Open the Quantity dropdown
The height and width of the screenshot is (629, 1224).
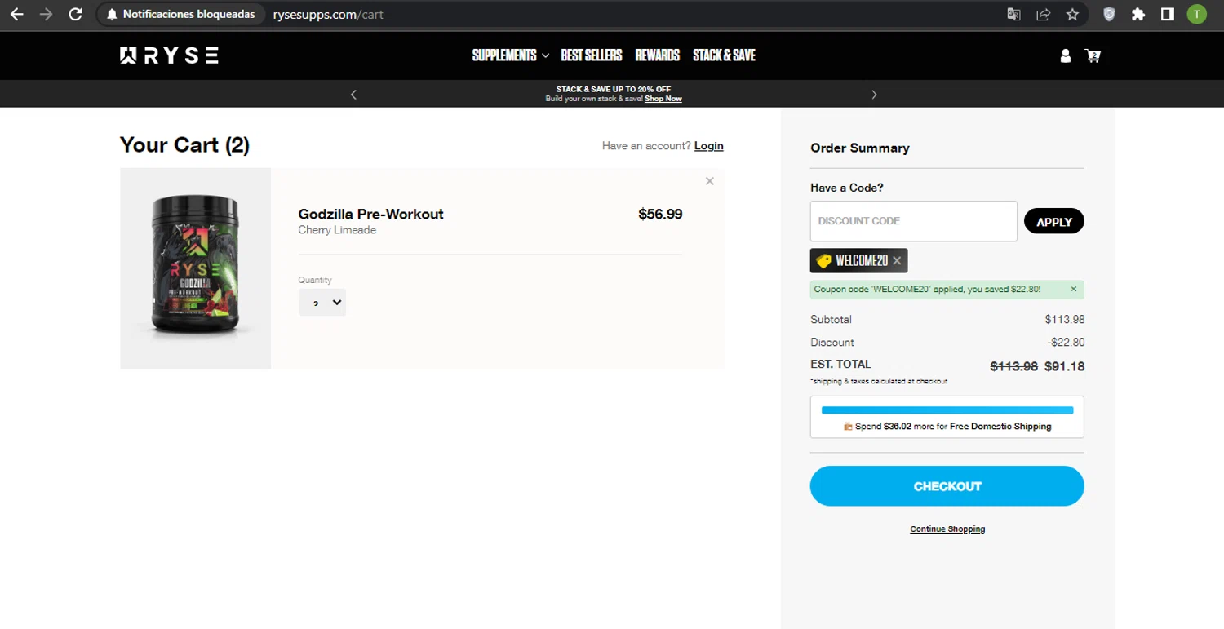coord(322,303)
